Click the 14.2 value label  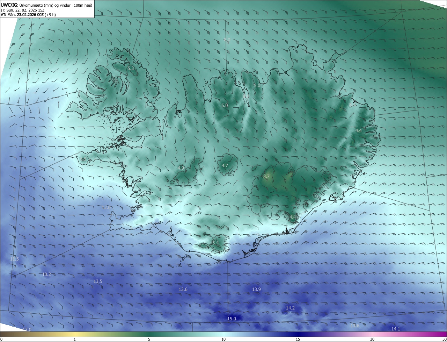[x=290, y=308]
